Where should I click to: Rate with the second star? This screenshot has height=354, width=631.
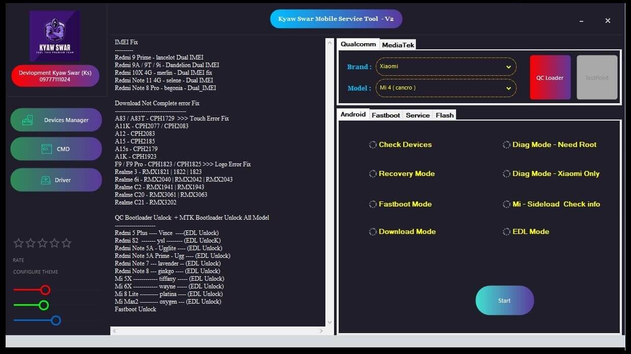click(31, 243)
